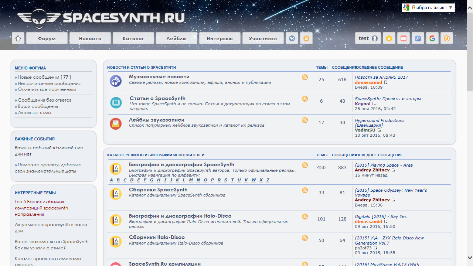473x266 pixels.
Task: Open the home page icon button
Action: (18, 38)
